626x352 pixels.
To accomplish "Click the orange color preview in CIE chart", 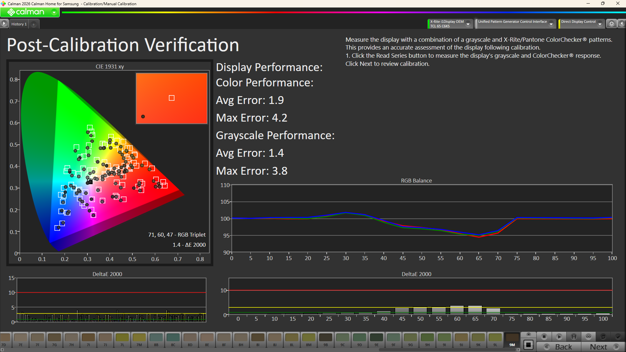I will (171, 98).
